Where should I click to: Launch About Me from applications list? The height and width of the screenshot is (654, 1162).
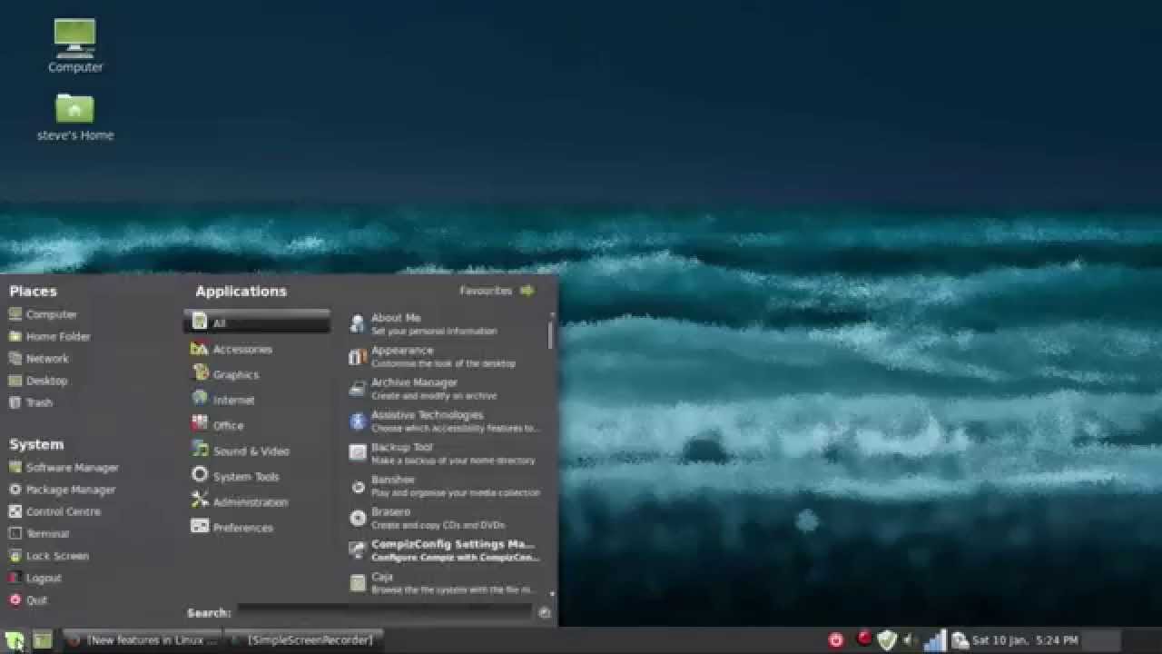(446, 324)
